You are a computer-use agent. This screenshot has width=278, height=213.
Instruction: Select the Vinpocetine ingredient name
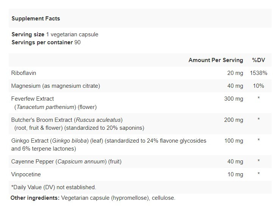(x=26, y=174)
